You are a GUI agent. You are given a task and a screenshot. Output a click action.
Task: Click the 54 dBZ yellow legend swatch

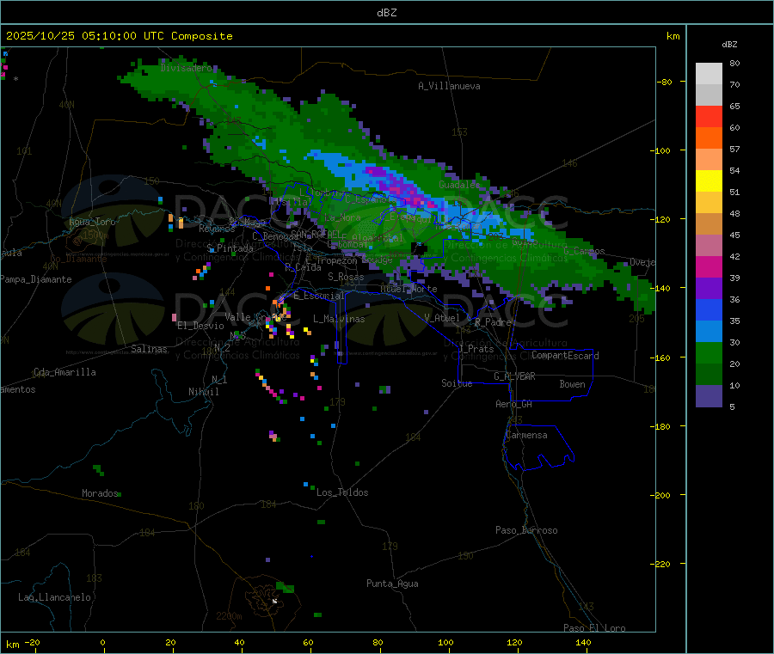[709, 181]
